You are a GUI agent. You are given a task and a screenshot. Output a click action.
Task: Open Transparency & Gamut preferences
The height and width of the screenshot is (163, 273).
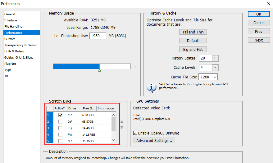20,45
